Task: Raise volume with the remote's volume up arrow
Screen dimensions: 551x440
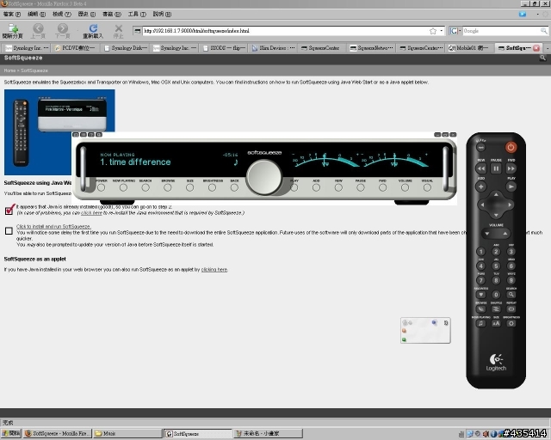Action: pos(505,234)
